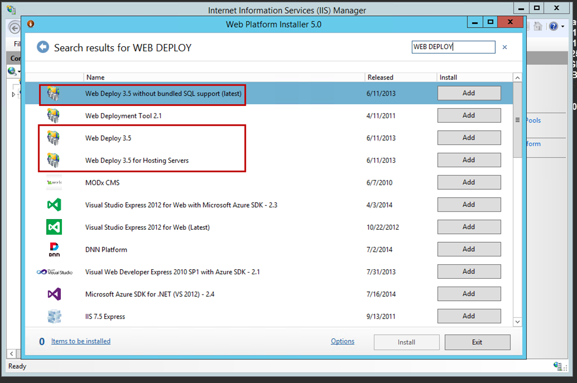Open the Items to be installed link
Image resolution: width=577 pixels, height=383 pixels.
pos(81,341)
